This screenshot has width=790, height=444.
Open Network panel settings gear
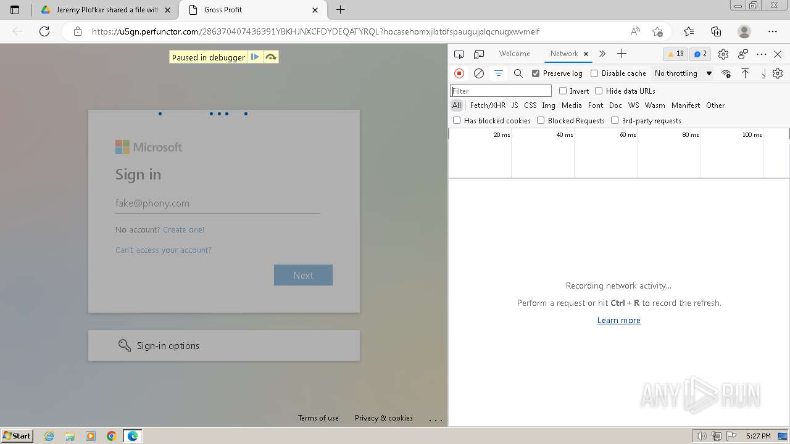coord(778,73)
